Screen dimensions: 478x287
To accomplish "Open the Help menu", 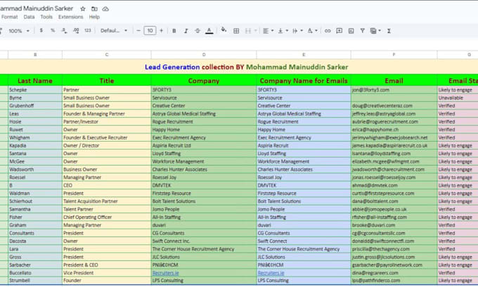I will tap(94, 17).
